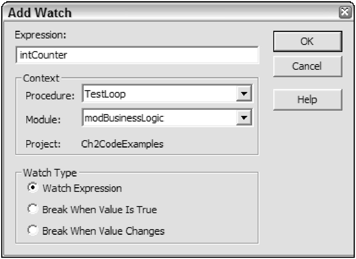The width and height of the screenshot is (356, 259).
Task: Click the Module label
Action: [43, 120]
